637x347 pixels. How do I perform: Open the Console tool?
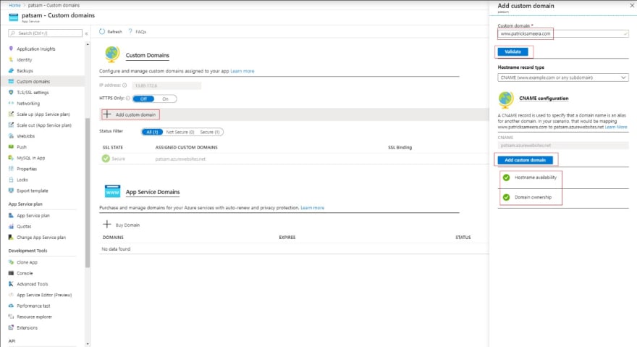point(25,273)
